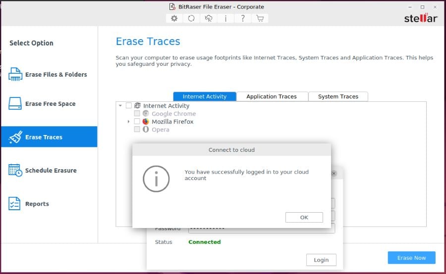Click the Google Chrome tree label
The width and height of the screenshot is (446, 274).
coord(174,114)
